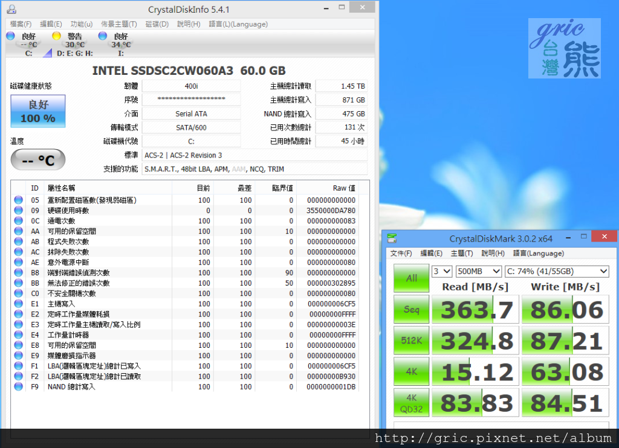
Task: Click status orb for attribute B8 row
Action: tap(19, 272)
